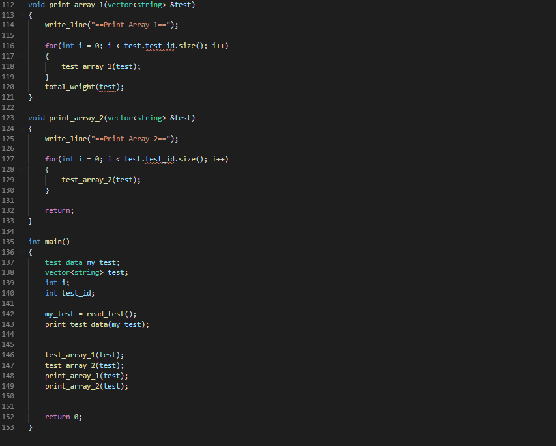The height and width of the screenshot is (446, 556).
Task: Click test_array_2(test); call on line 129
Action: click(101, 180)
